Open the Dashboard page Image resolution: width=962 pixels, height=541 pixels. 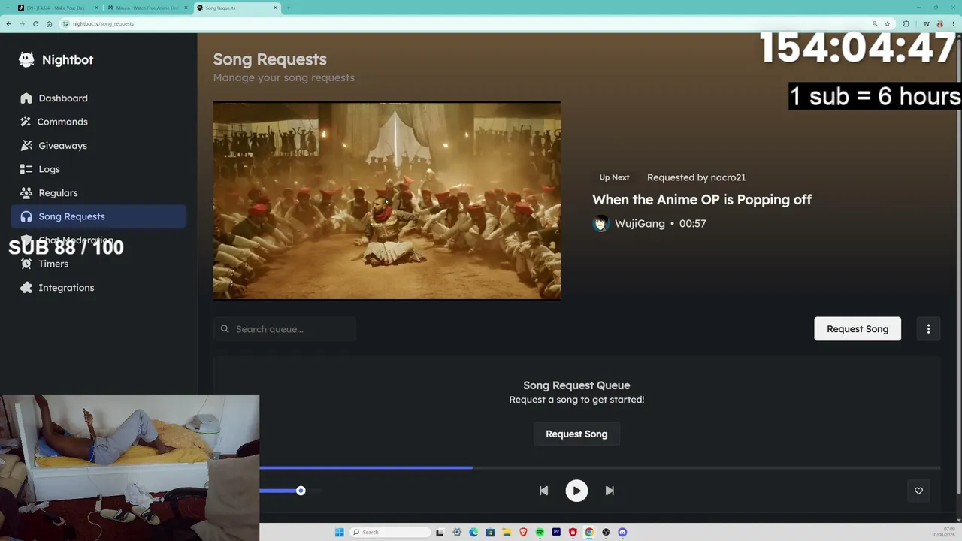98,98
